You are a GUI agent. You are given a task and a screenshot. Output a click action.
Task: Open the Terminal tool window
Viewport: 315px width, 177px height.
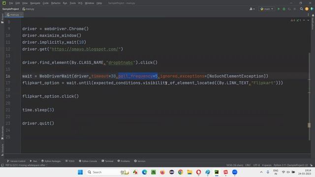(x=107, y=161)
